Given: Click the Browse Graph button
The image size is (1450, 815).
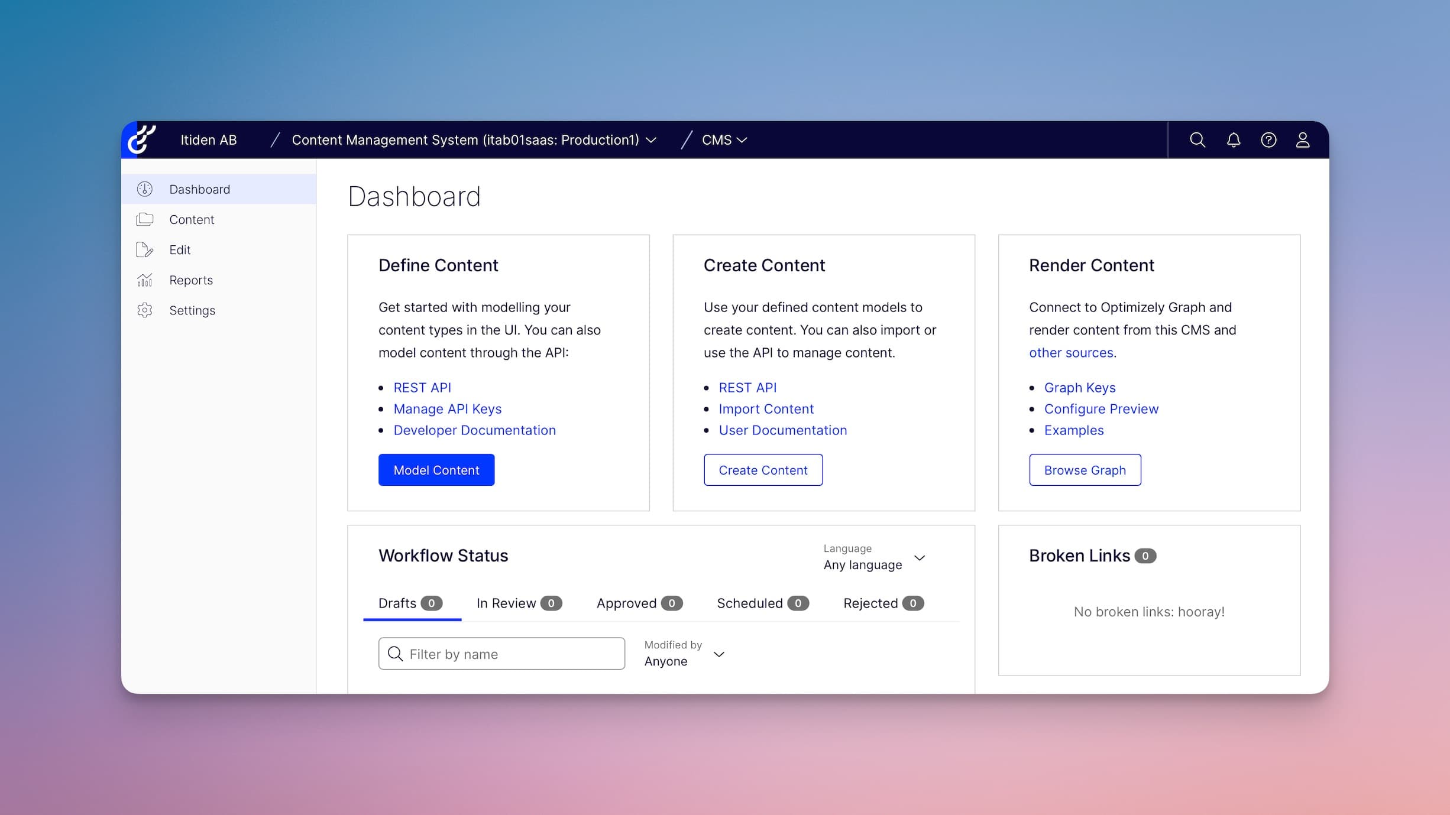Looking at the screenshot, I should 1085,470.
